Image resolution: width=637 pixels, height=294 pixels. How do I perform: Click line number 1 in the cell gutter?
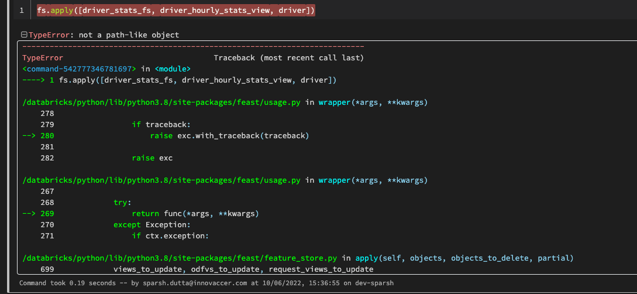coord(22,11)
